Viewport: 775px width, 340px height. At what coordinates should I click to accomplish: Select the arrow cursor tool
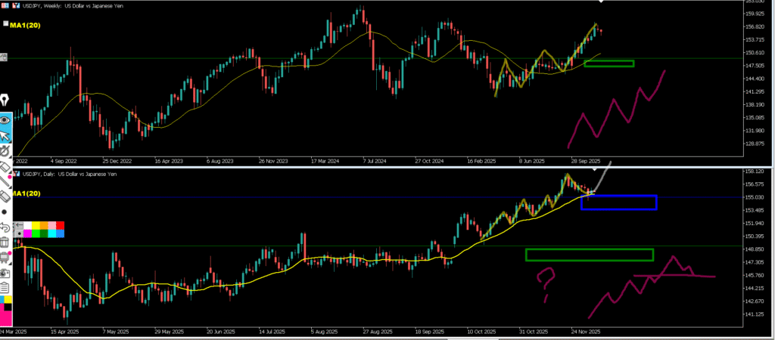(x=5, y=136)
